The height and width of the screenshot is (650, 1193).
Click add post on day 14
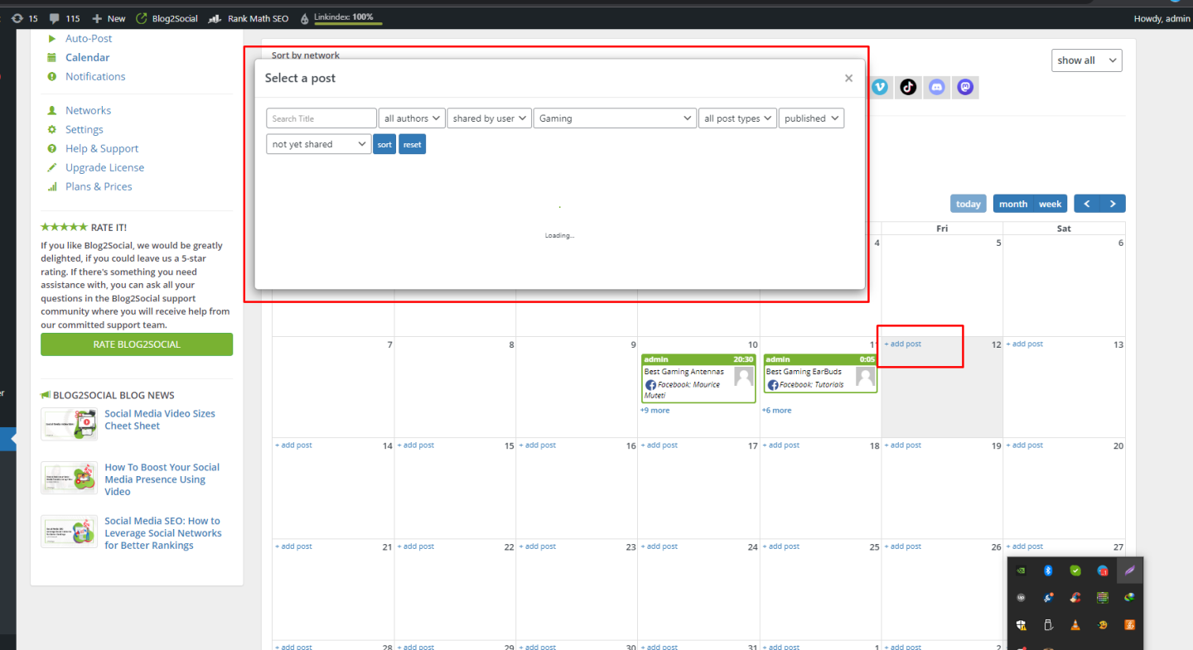pos(293,445)
